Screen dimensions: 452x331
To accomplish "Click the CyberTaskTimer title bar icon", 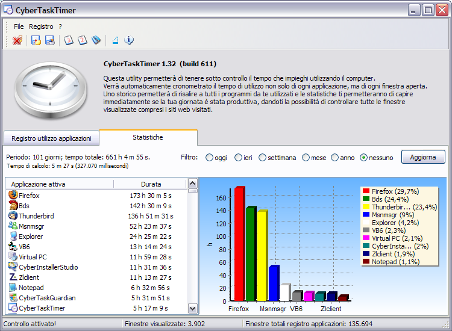I will point(8,10).
